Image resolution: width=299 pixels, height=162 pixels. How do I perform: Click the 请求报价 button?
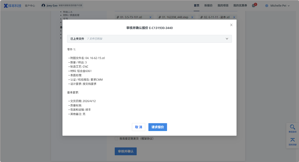[157, 127]
